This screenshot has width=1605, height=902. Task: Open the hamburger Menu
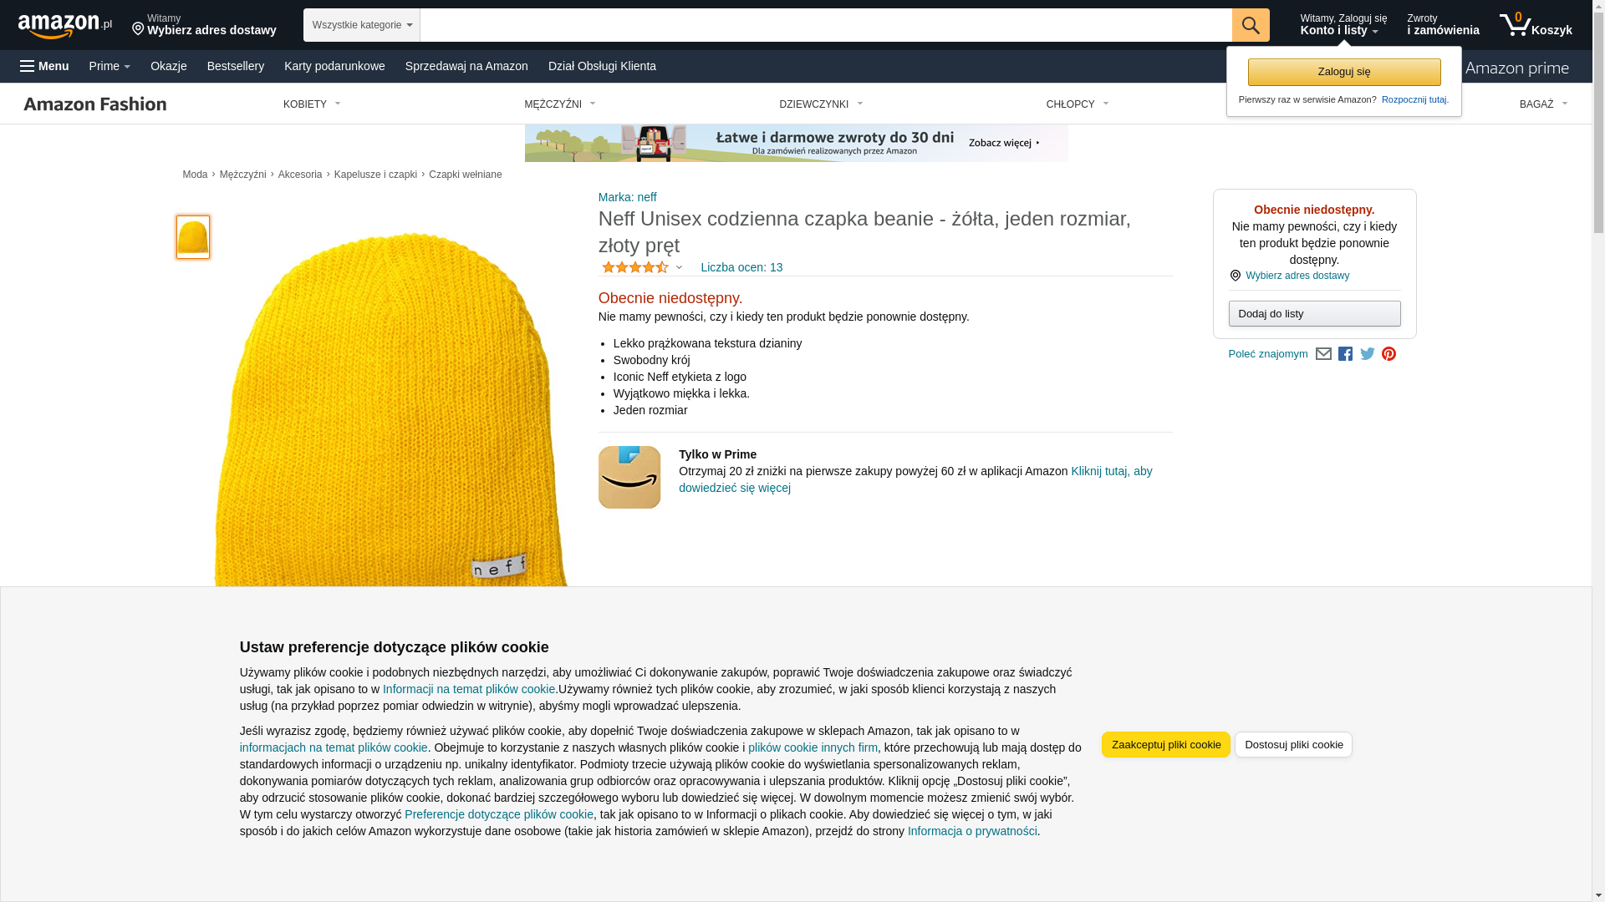pyautogui.click(x=45, y=66)
